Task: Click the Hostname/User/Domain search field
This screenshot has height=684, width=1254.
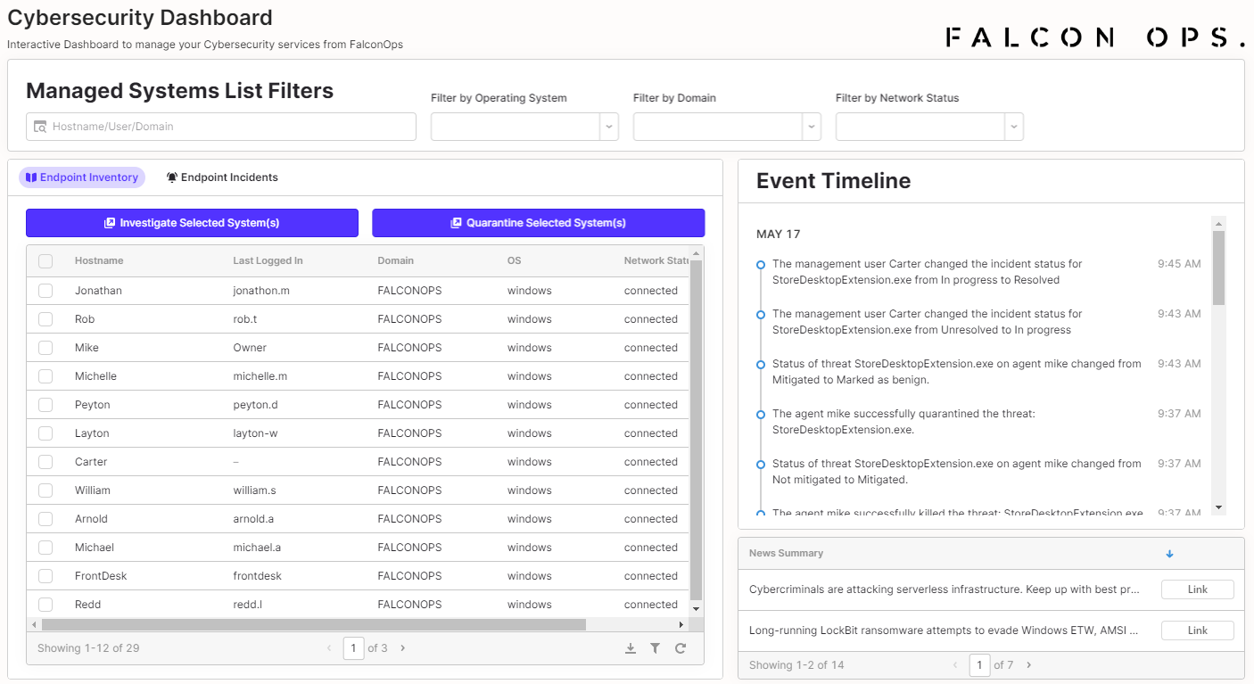Action: (x=232, y=127)
